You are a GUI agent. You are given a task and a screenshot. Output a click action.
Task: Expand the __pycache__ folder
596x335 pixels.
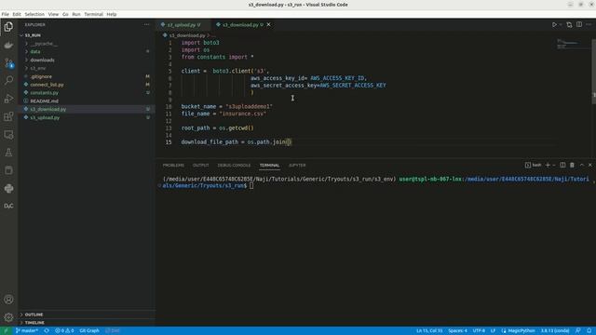87,44
